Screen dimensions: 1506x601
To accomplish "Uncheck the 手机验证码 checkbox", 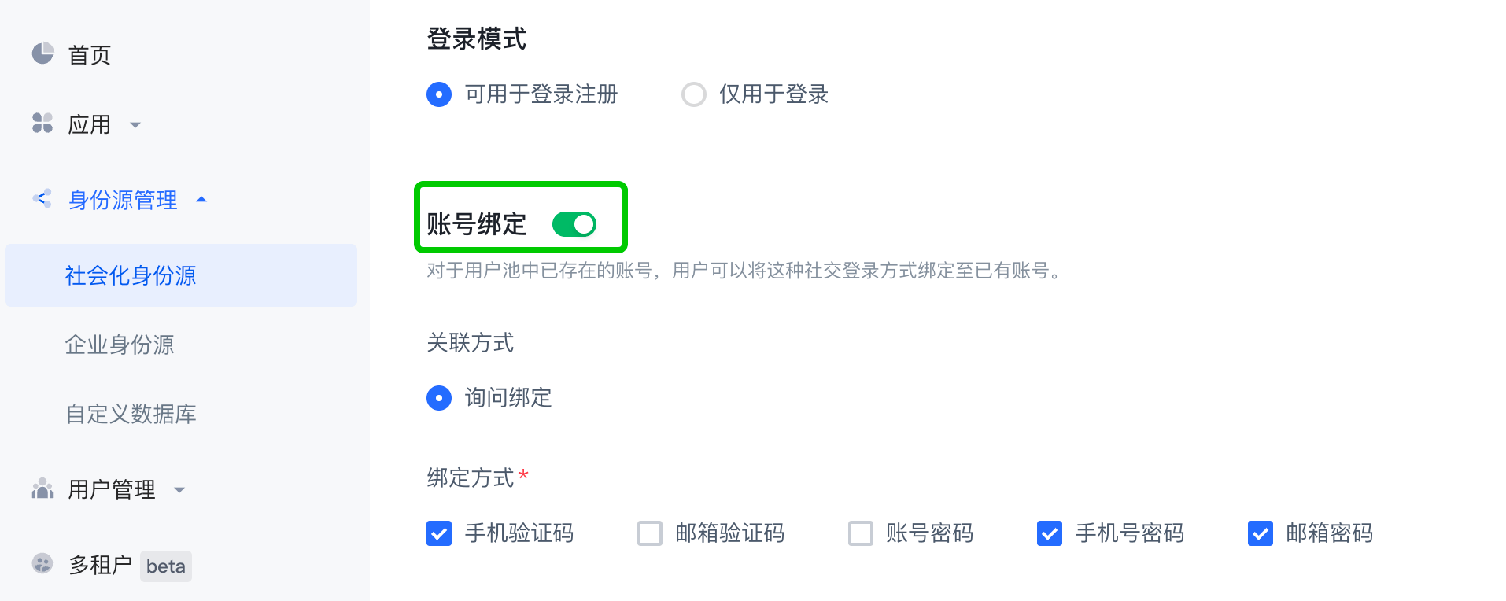I will (439, 533).
